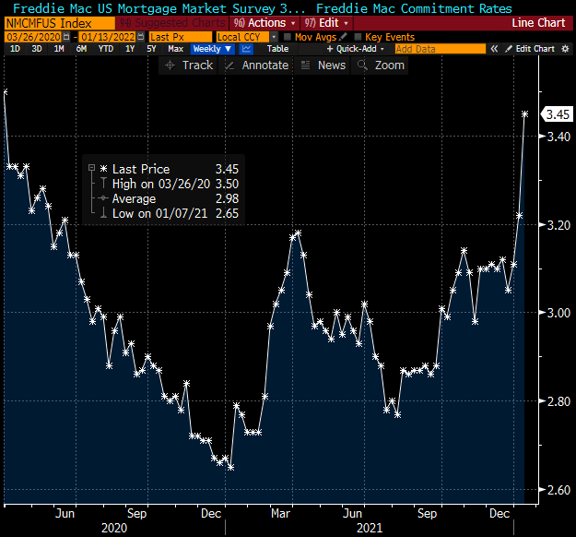
Task: Select the 1M time range tab
Action: (59, 49)
